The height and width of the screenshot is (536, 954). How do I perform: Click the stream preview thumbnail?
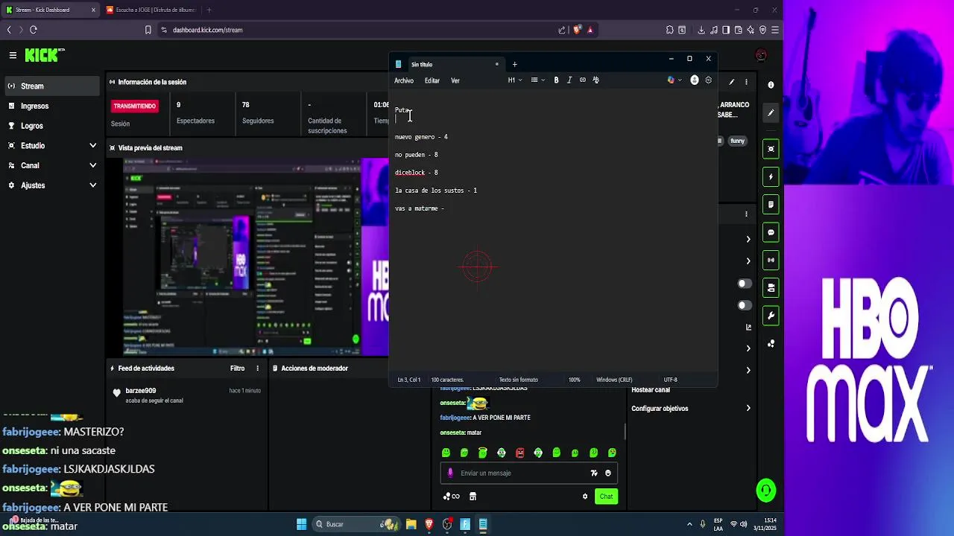click(x=256, y=258)
